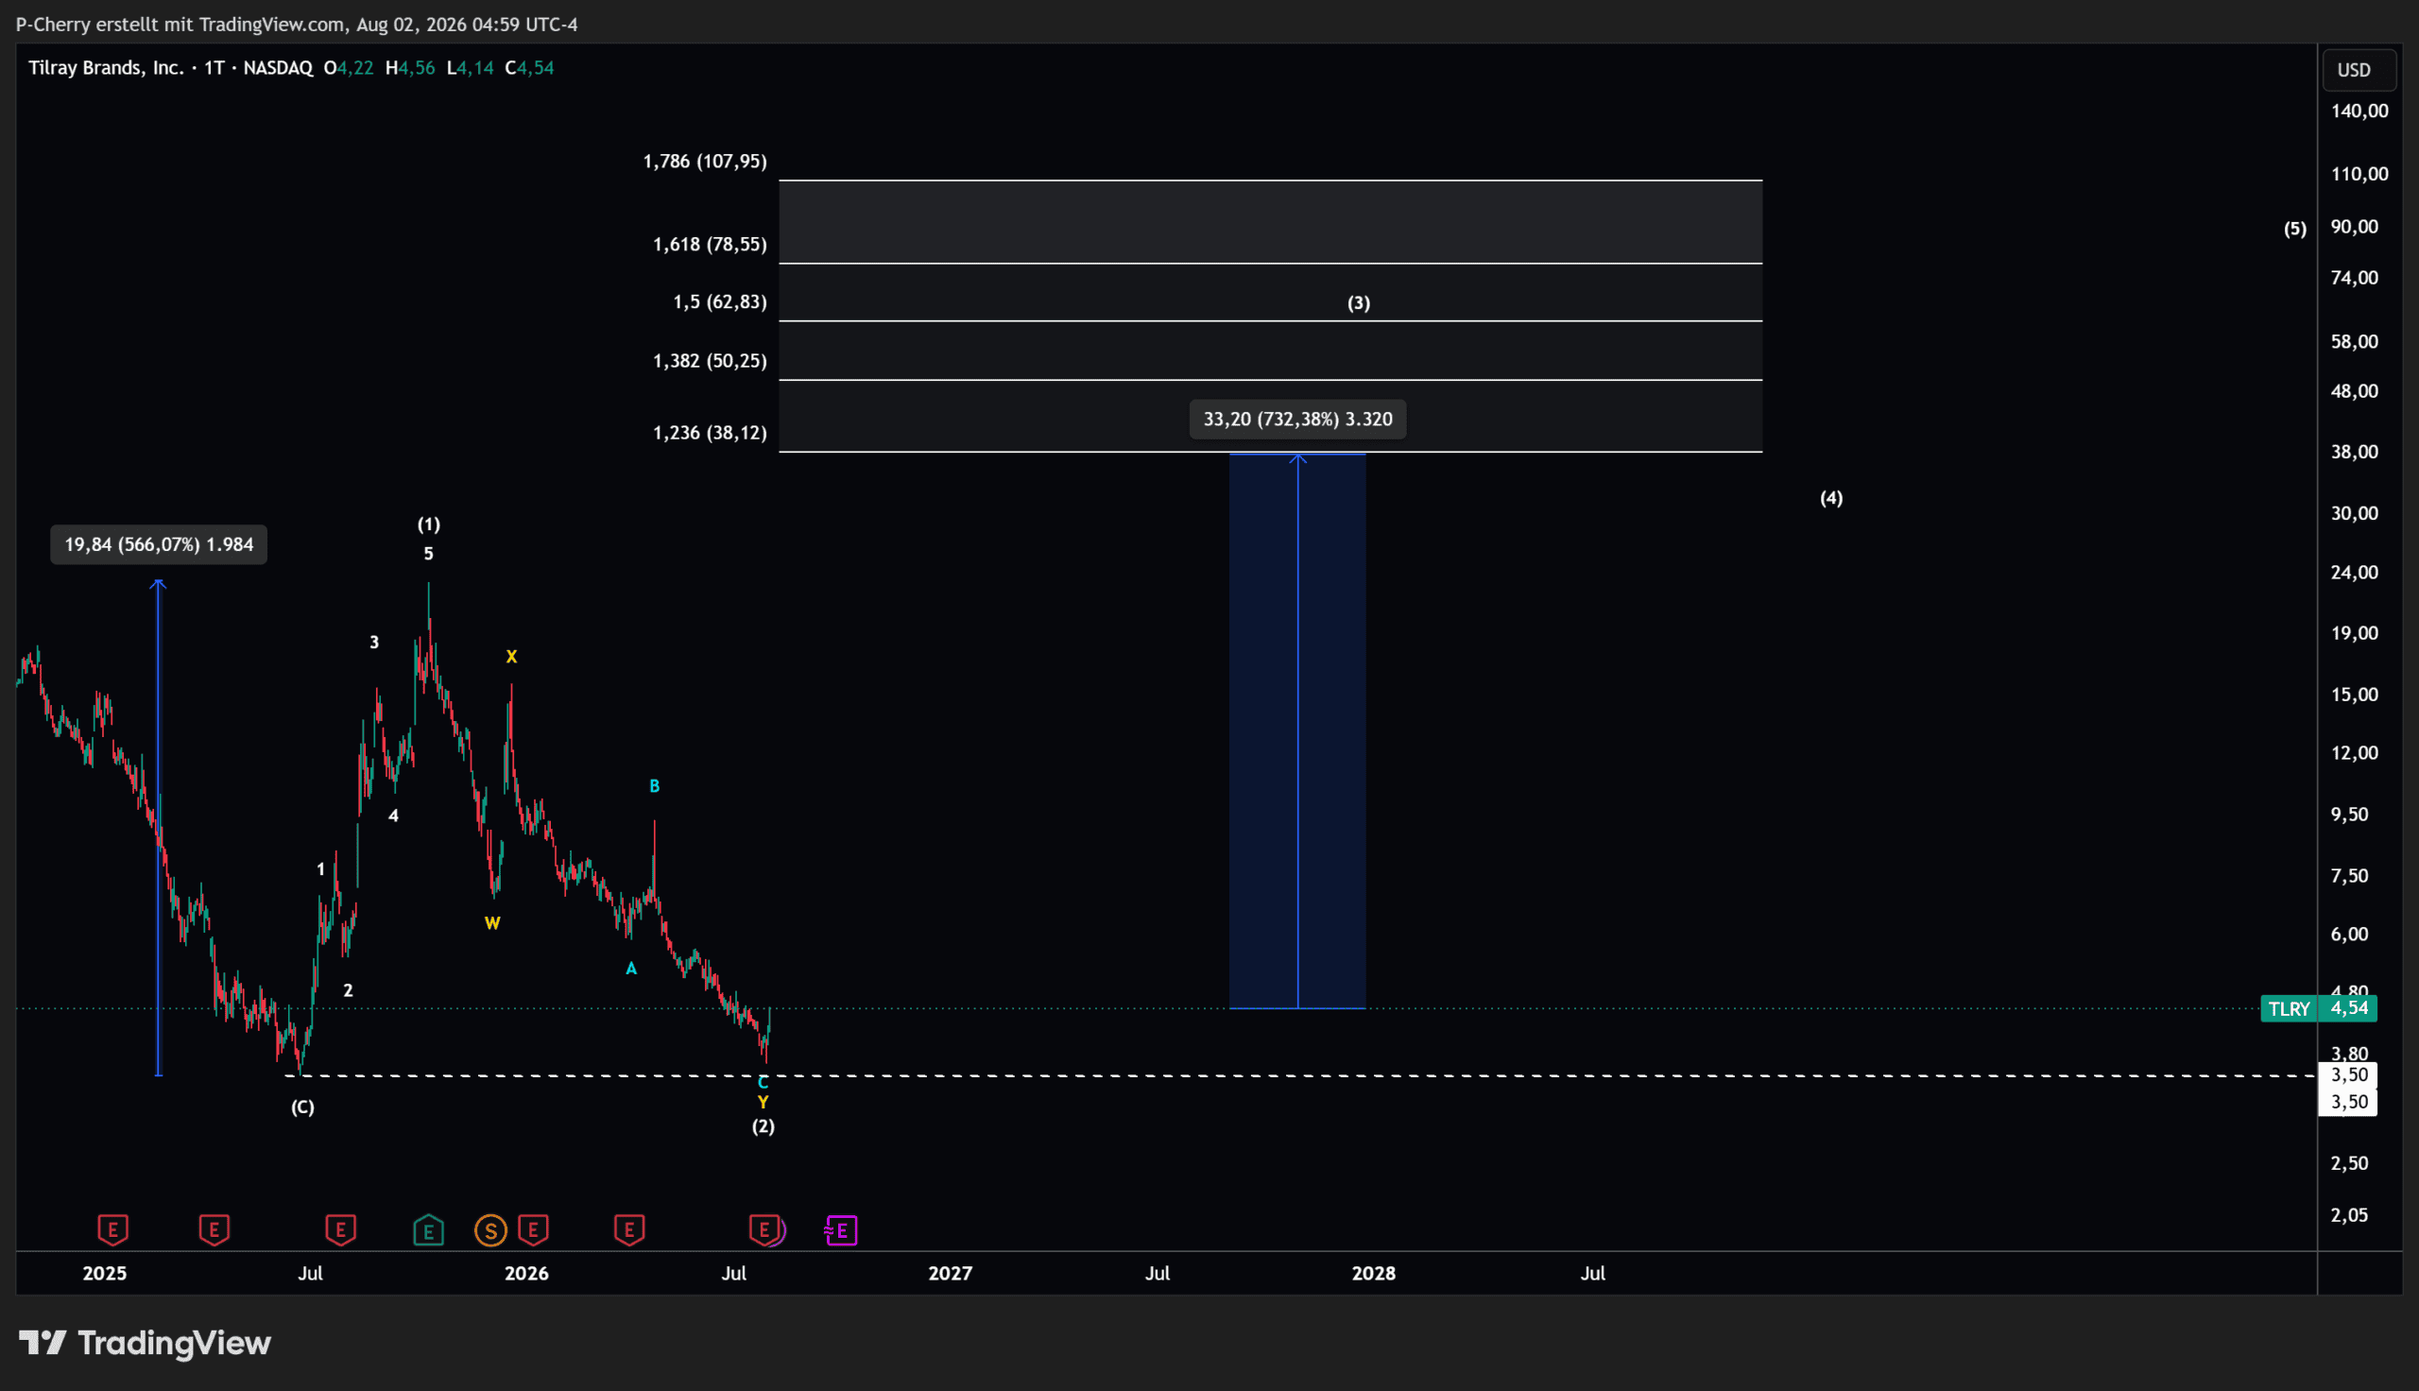2419x1391 pixels.
Task: Select the blue price range box
Action: click(x=1296, y=730)
